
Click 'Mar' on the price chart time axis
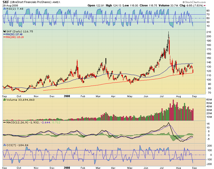pos(98,96)
